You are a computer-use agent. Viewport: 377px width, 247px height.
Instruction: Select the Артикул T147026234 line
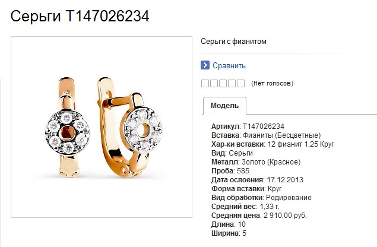248,126
